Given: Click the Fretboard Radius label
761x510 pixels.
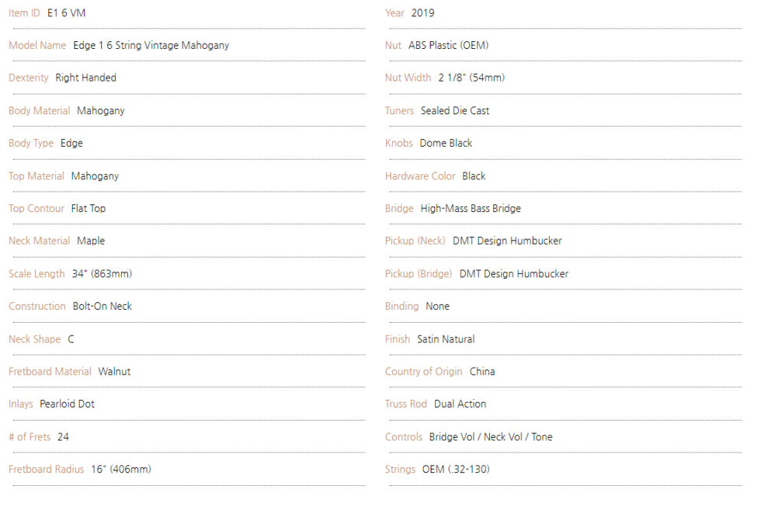Looking at the screenshot, I should point(46,469).
